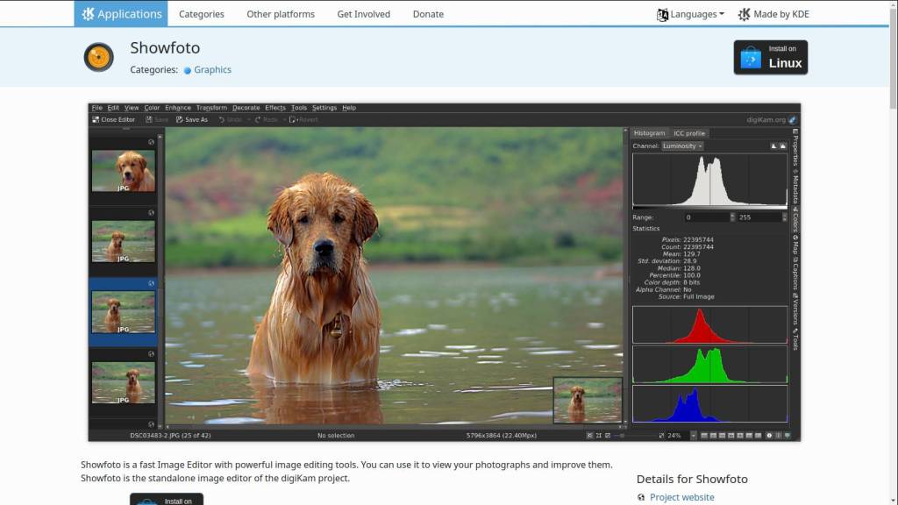Open the Colors sidebar tab
This screenshot has width=898, height=505.
point(795,219)
